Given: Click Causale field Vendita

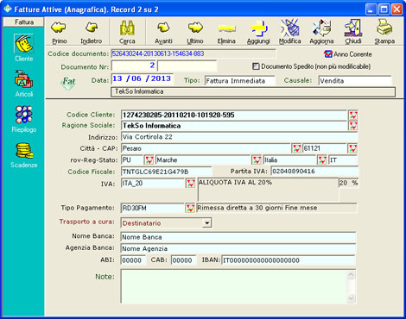Looking at the screenshot, I should point(355,81).
